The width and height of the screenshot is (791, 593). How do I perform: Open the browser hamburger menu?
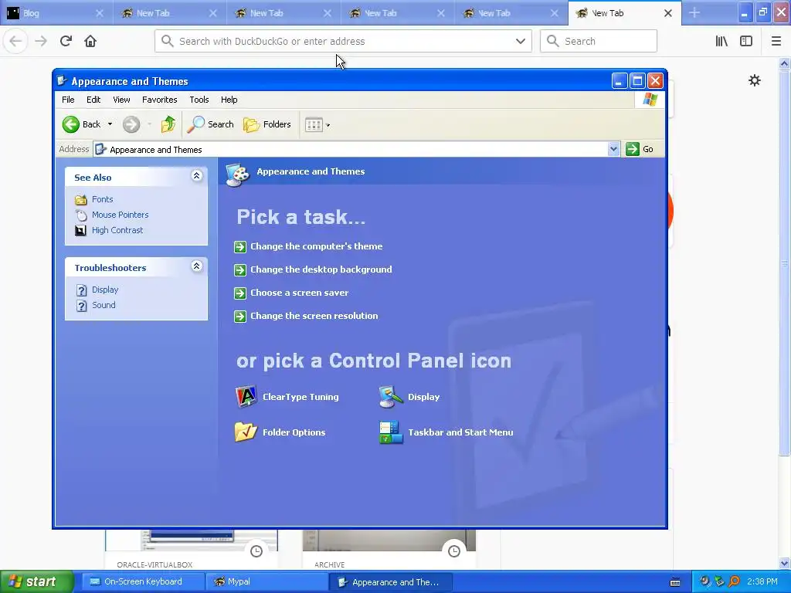click(x=776, y=41)
